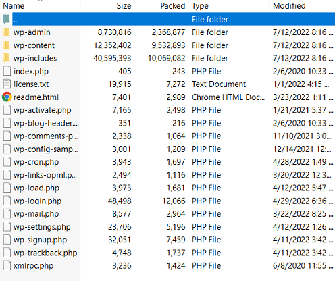
Task: Select the xmlrpc.php file name
Action: (33, 266)
